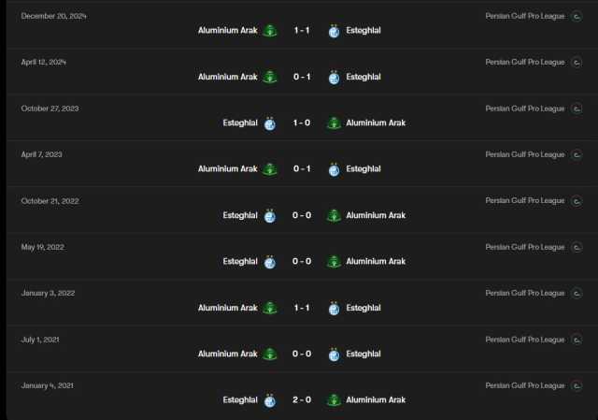Click Esteghlal crest in October 27, 2023 match

pyautogui.click(x=270, y=123)
